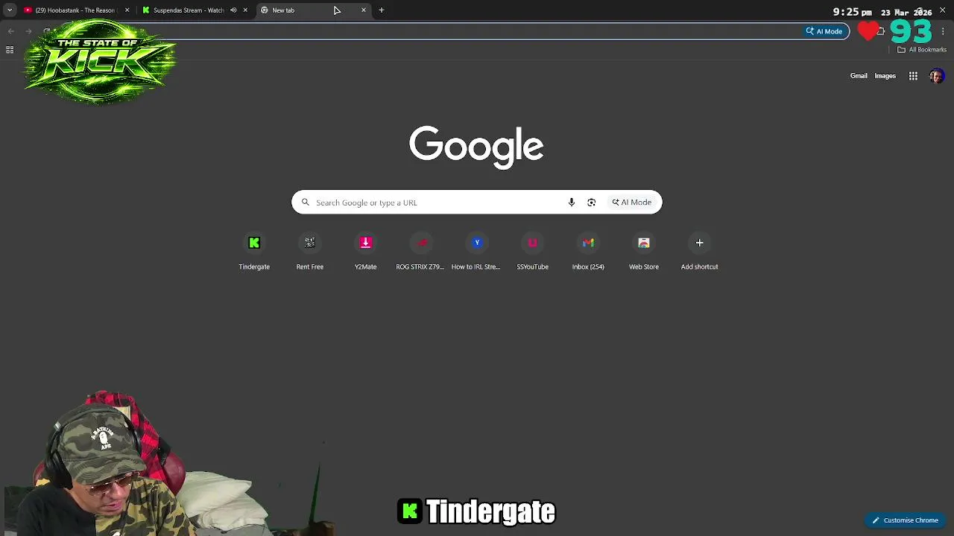954x536 pixels.
Task: Open the bookmarks bar apps grid
Action: [10, 50]
